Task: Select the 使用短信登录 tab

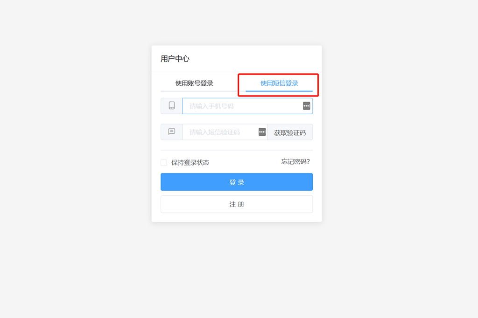Action: tap(279, 83)
